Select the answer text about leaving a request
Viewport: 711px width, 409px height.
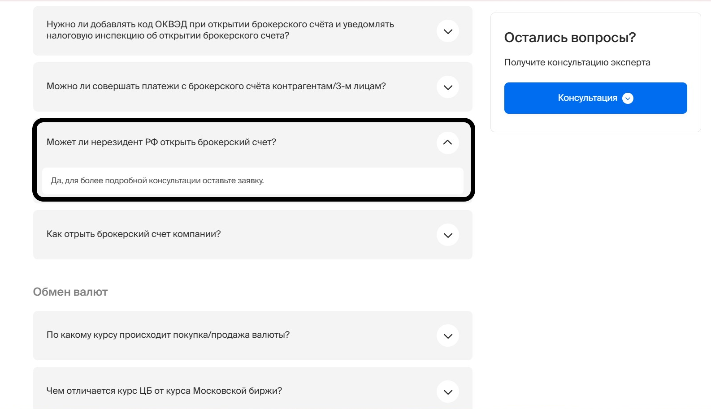(x=156, y=181)
